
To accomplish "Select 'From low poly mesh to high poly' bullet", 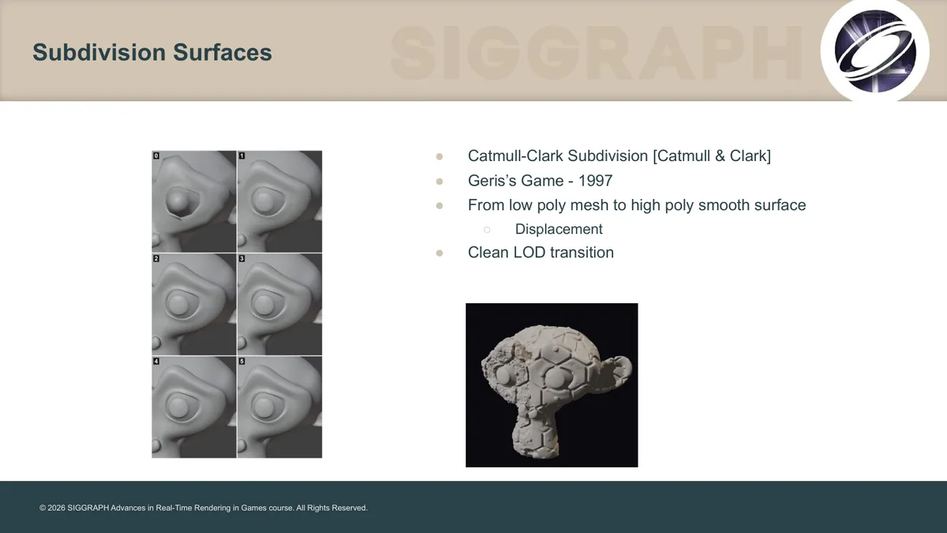I will [637, 205].
